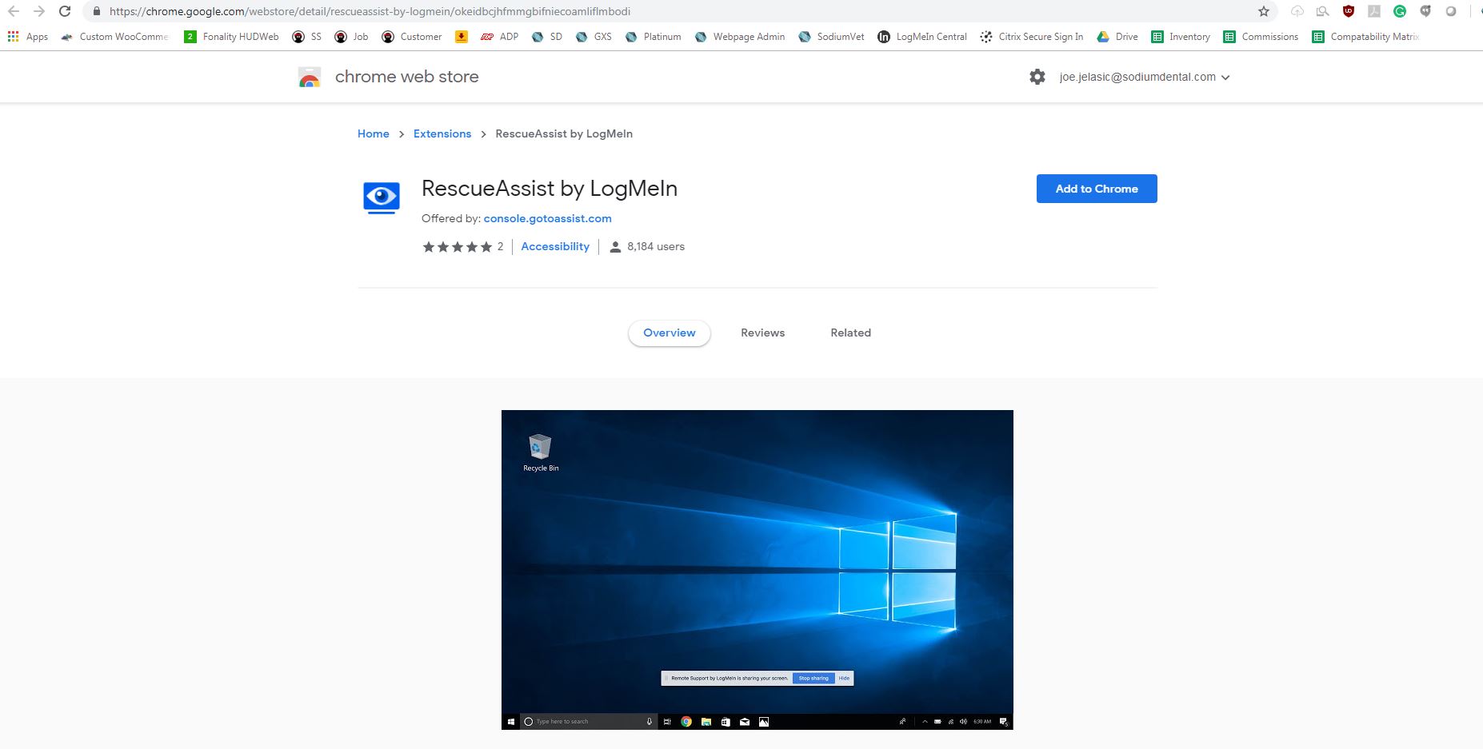Click the Chrome Web Store rainbow logo
Viewport: 1483px width, 749px height.
(x=310, y=78)
